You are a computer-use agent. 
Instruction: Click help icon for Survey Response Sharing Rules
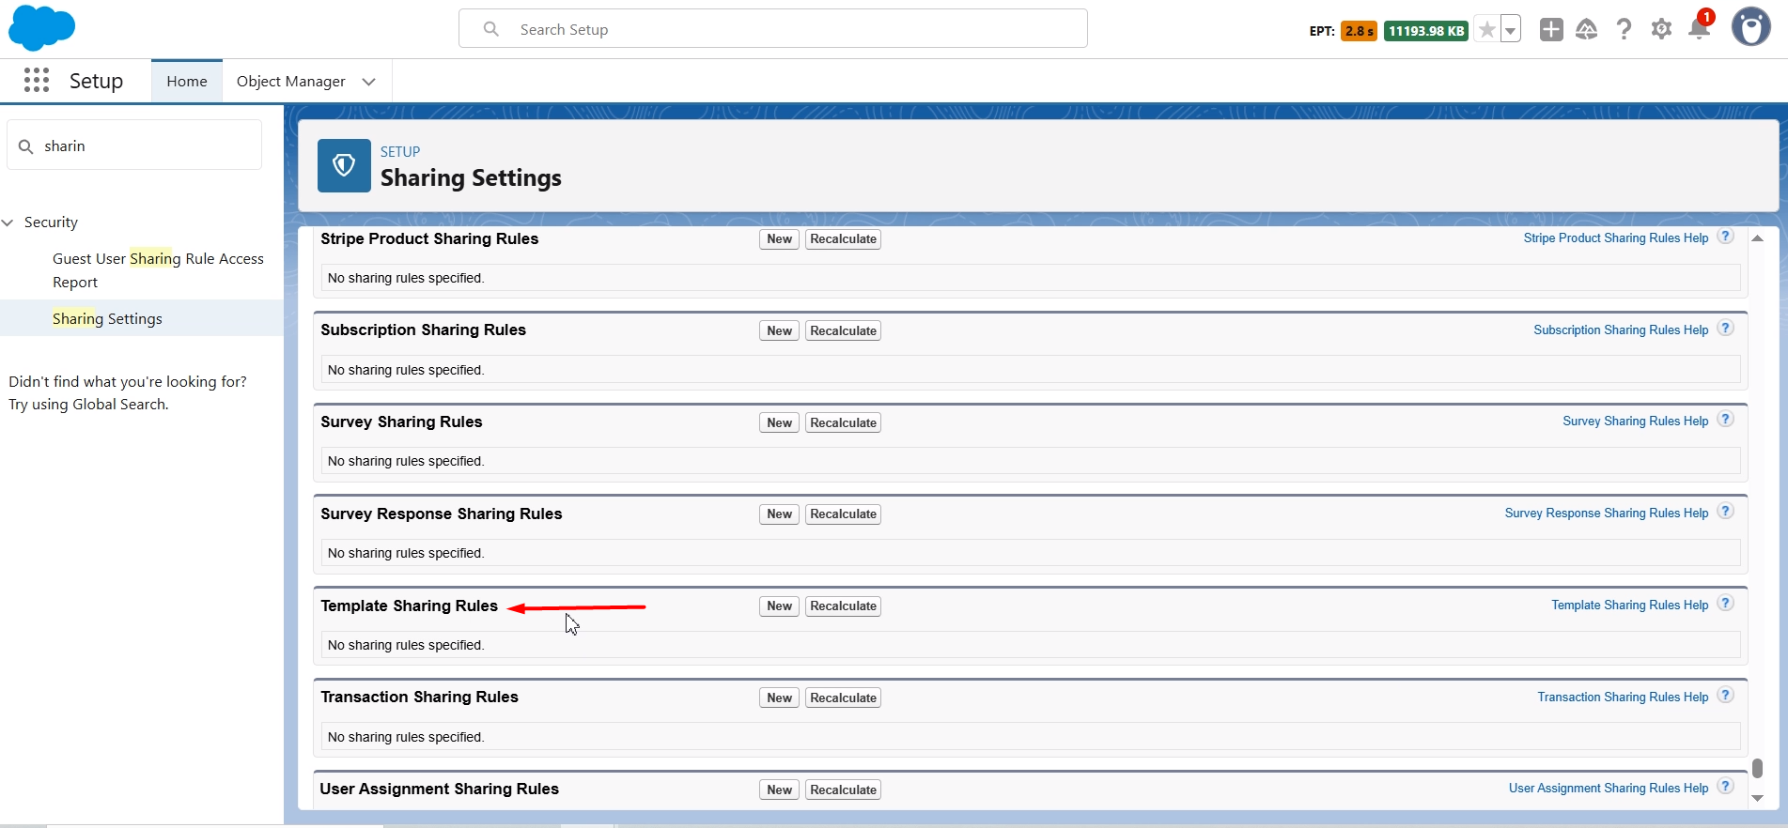coord(1725,512)
